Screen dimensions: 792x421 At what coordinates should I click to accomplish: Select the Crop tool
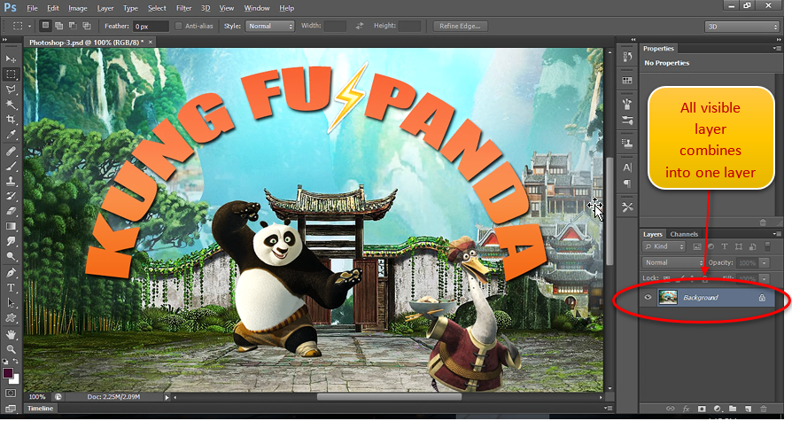pyautogui.click(x=11, y=120)
